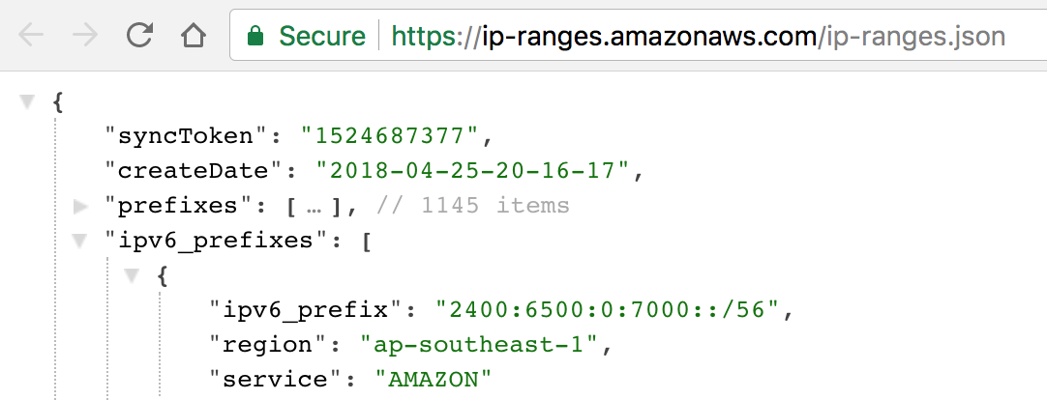Select the region value ap-southeast-1

478,345
